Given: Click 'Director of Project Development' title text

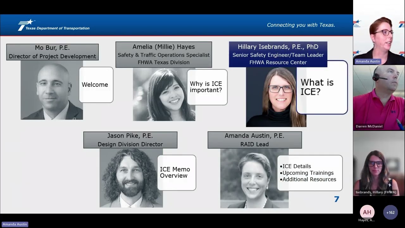Looking at the screenshot, I should (53, 56).
